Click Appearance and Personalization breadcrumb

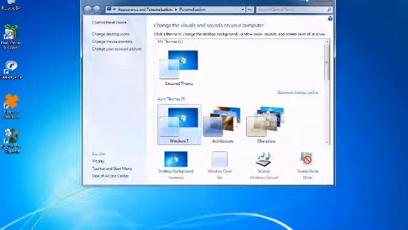[x=145, y=10]
